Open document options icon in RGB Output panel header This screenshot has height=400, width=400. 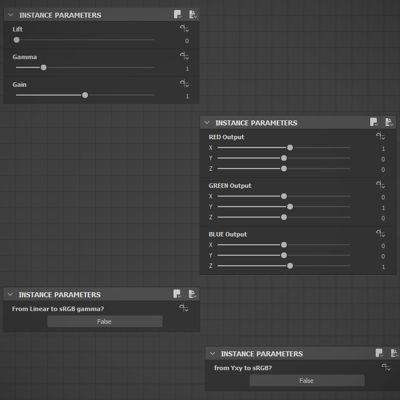[389, 122]
